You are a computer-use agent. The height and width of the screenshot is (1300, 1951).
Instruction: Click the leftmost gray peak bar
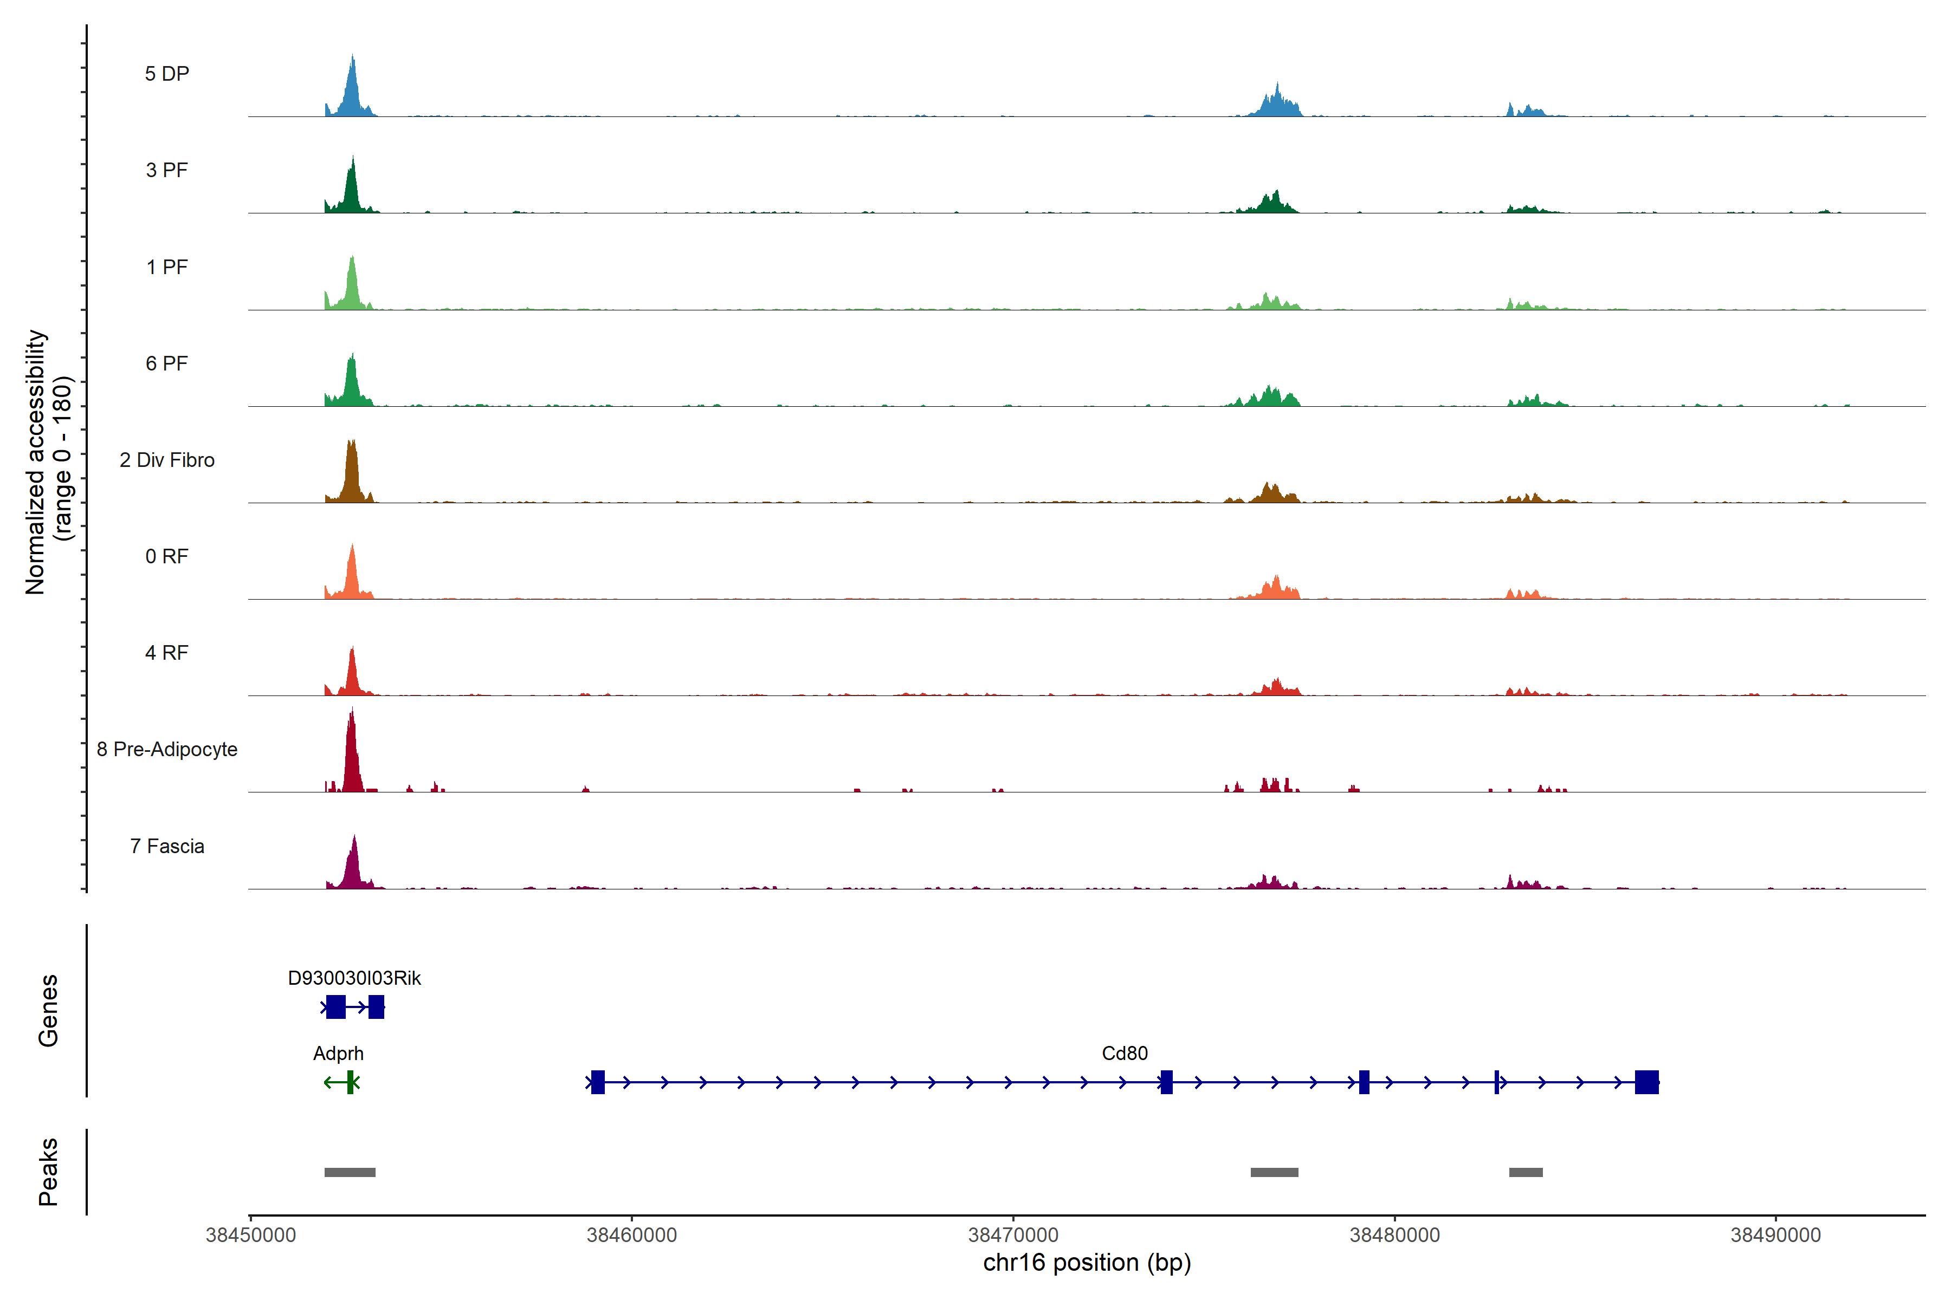(349, 1172)
